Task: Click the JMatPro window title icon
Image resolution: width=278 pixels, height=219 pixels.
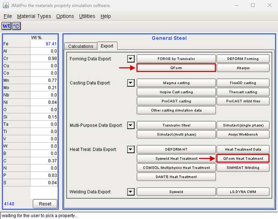Action: click(5, 5)
